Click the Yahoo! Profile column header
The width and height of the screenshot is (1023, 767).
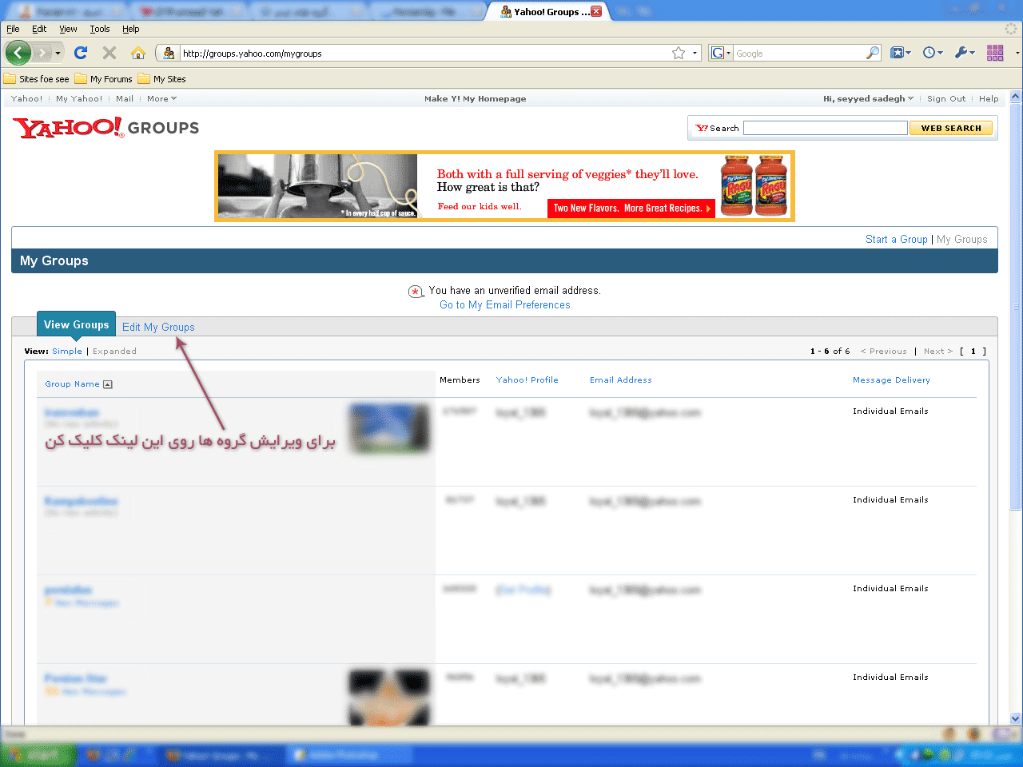pyautogui.click(x=527, y=380)
